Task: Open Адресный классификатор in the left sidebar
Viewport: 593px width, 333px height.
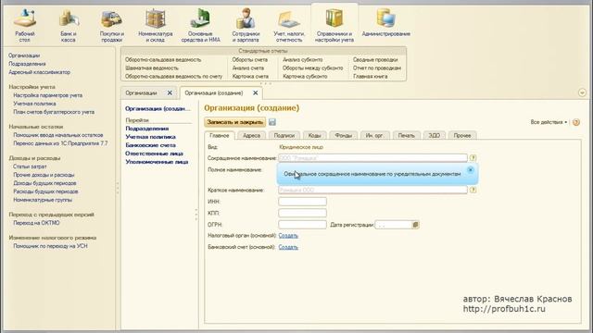Action: coord(39,72)
